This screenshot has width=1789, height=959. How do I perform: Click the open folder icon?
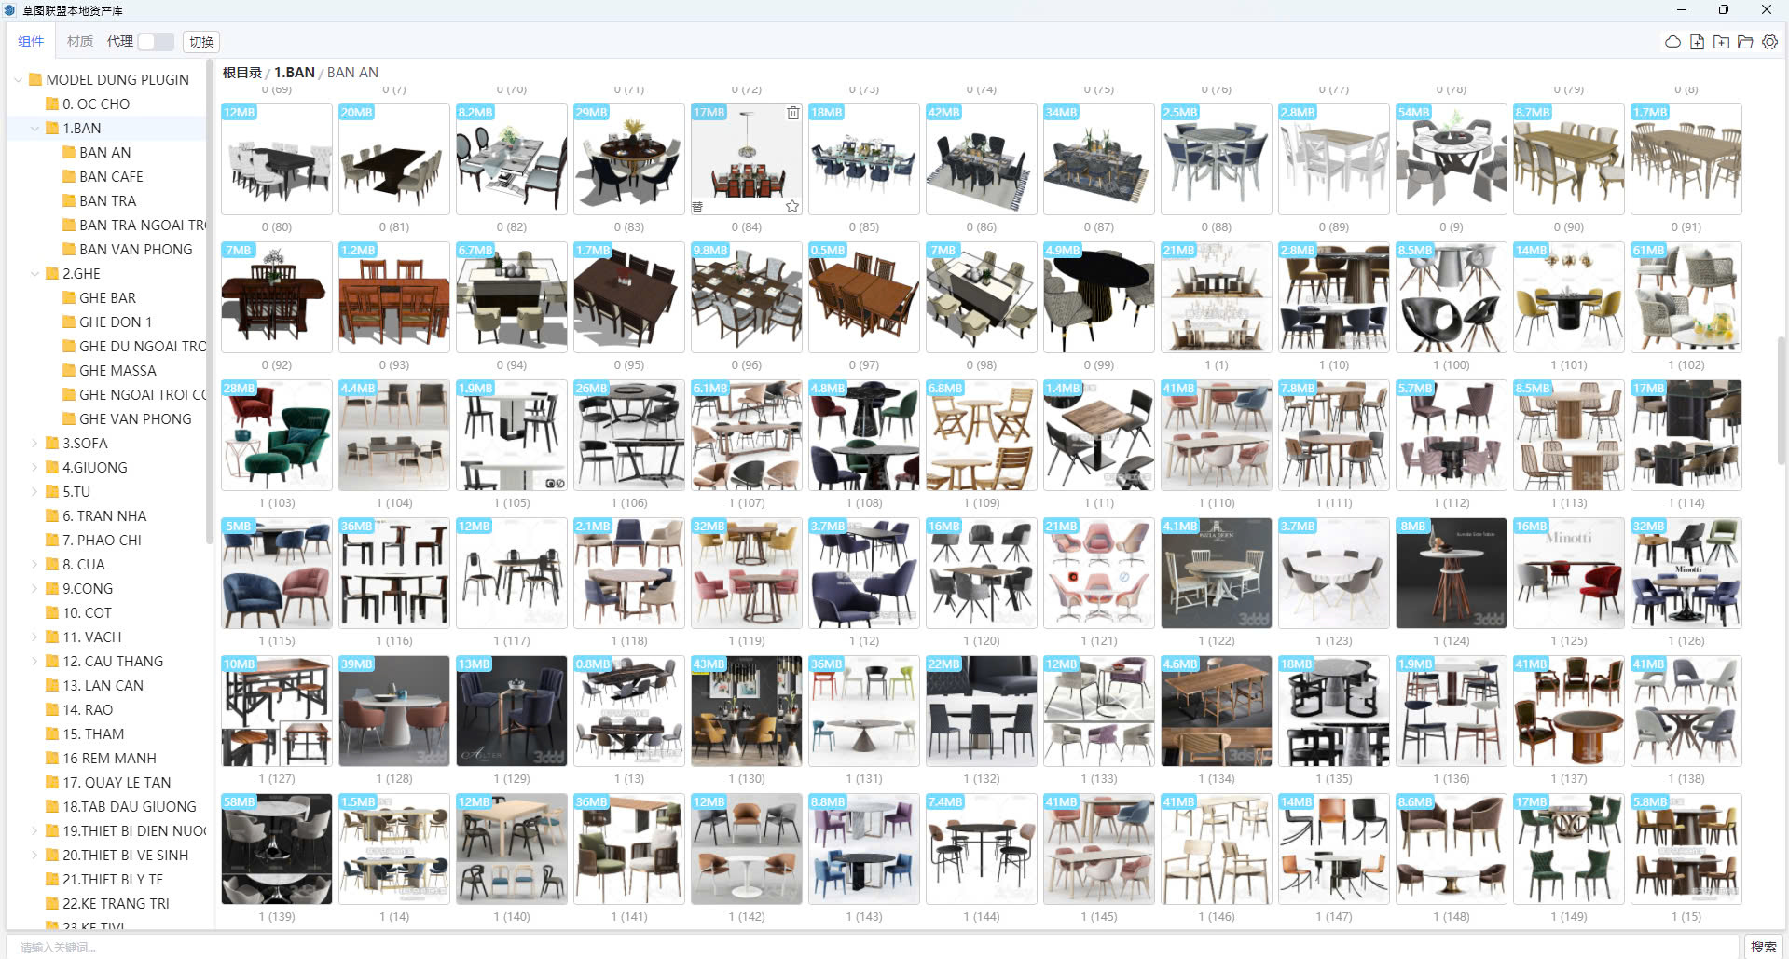tap(1745, 42)
